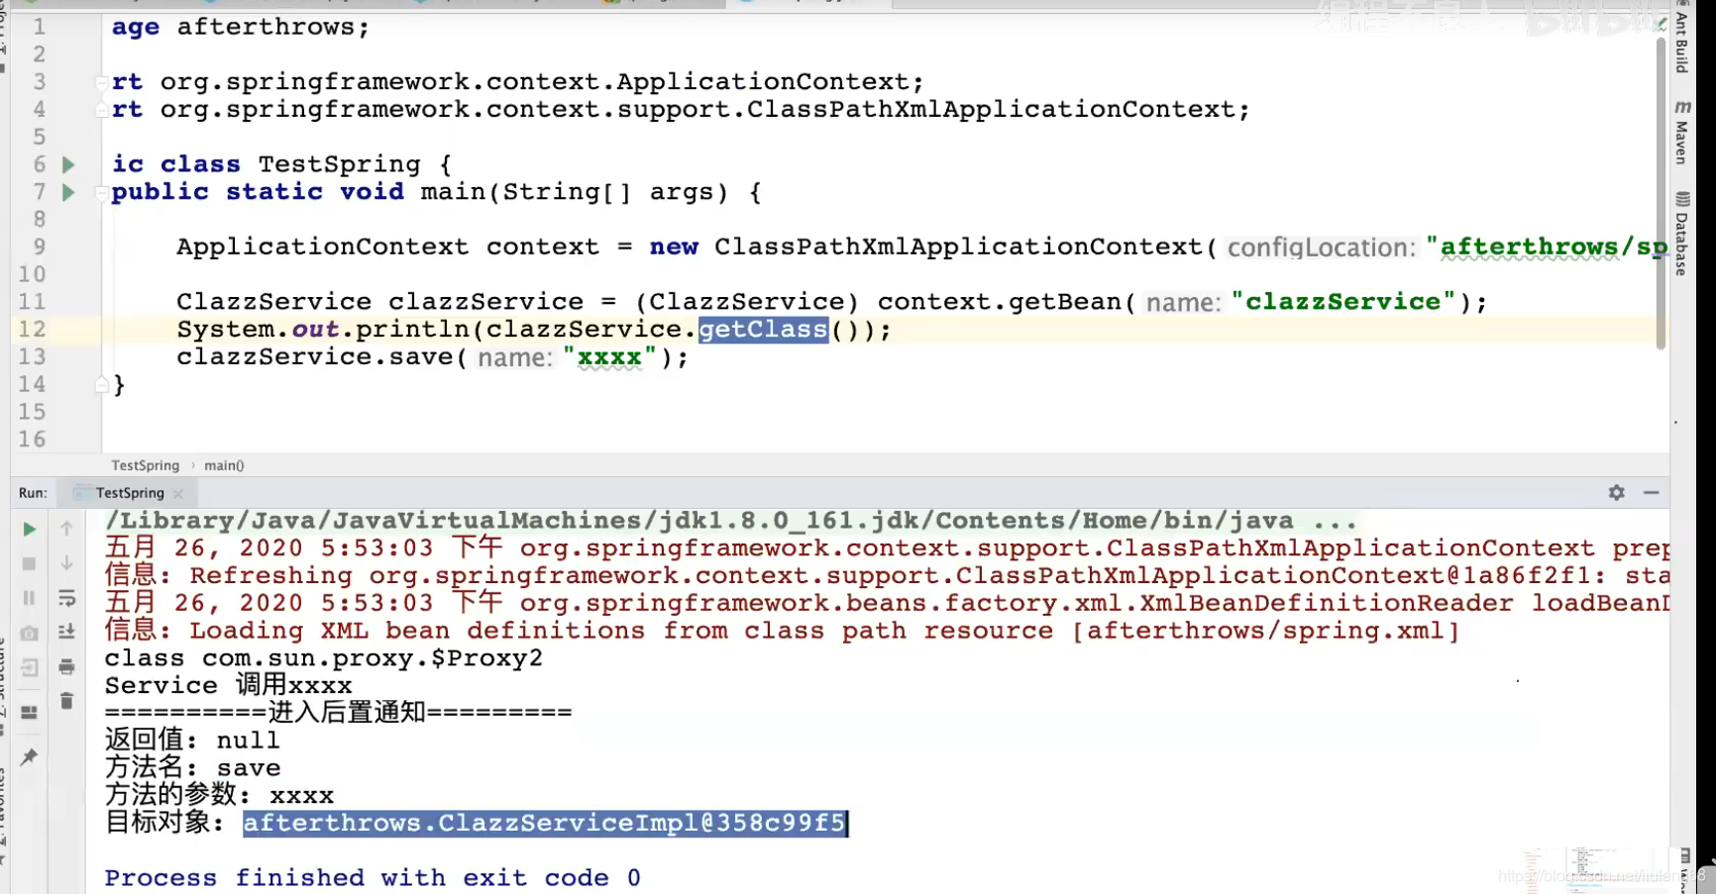Click the "afterthrows/sp" config location string

tap(1546, 247)
